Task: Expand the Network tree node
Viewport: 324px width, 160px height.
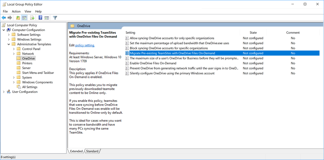Action: (x=14, y=54)
